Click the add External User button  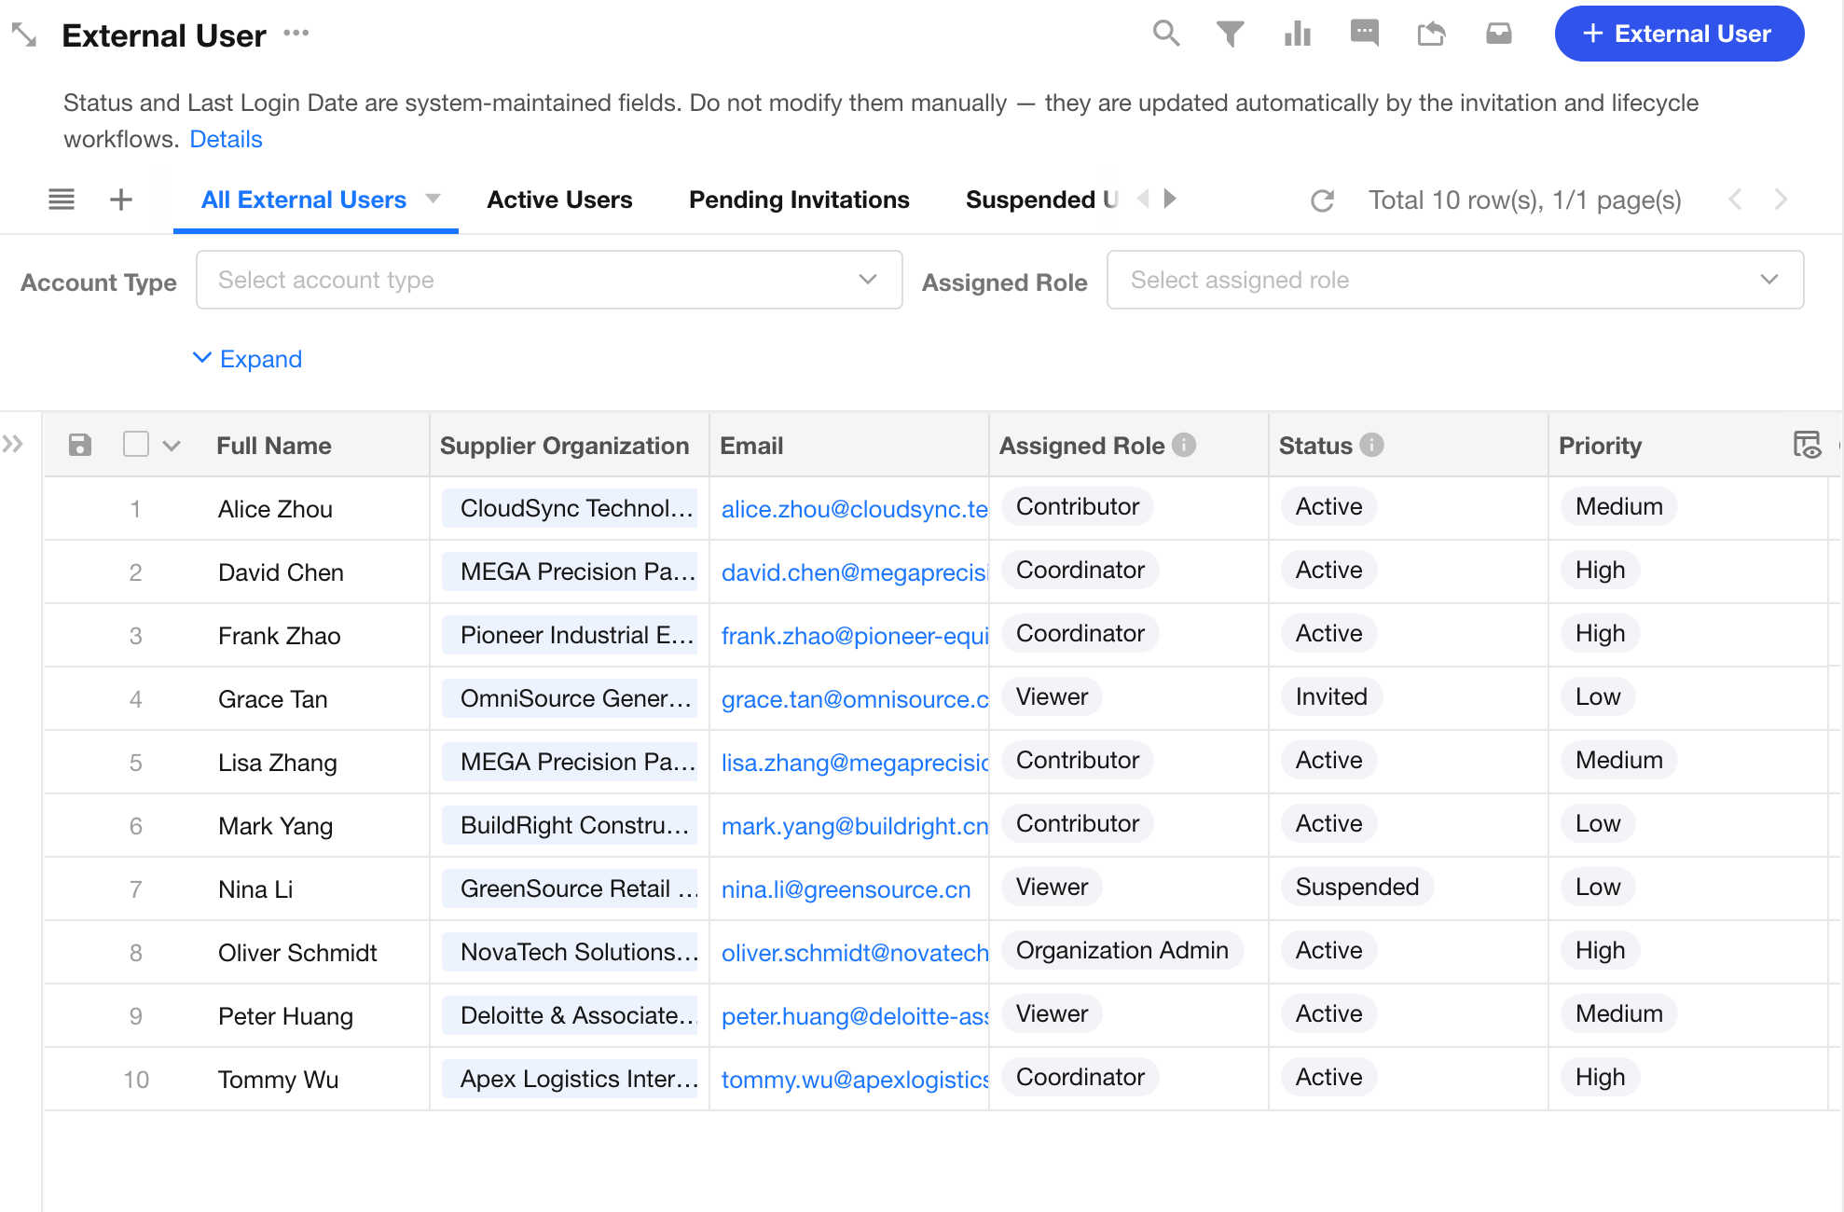pyautogui.click(x=1679, y=34)
